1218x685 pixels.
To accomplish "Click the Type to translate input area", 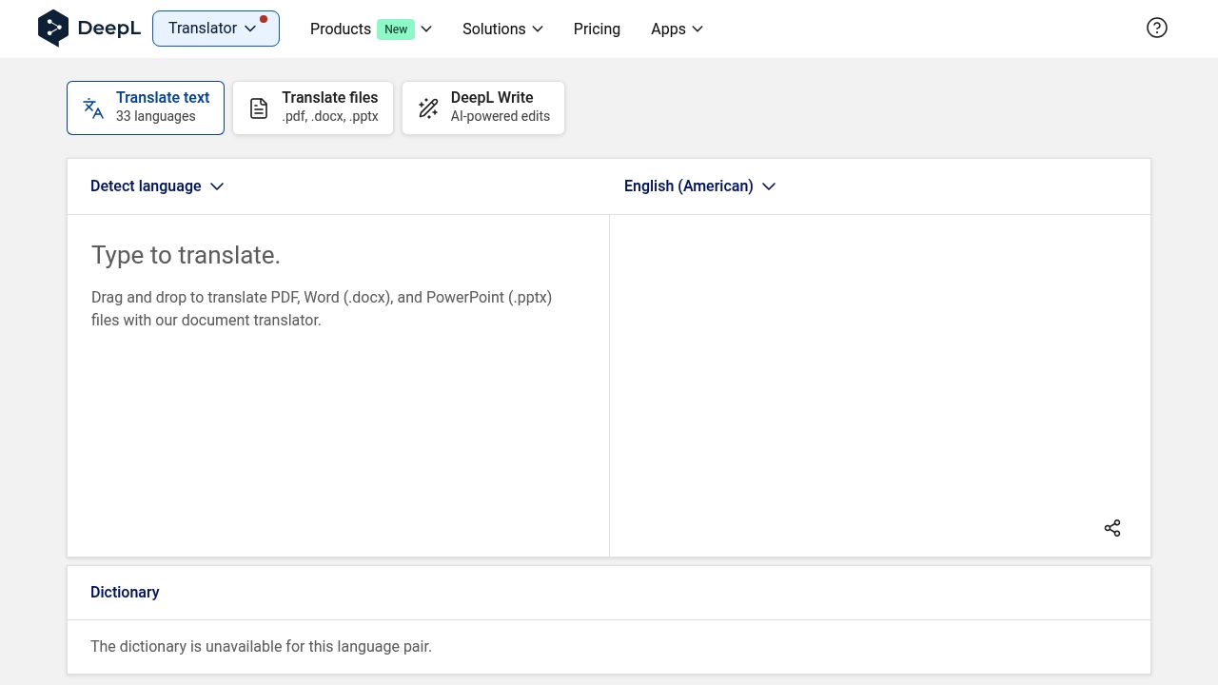I will click(338, 385).
